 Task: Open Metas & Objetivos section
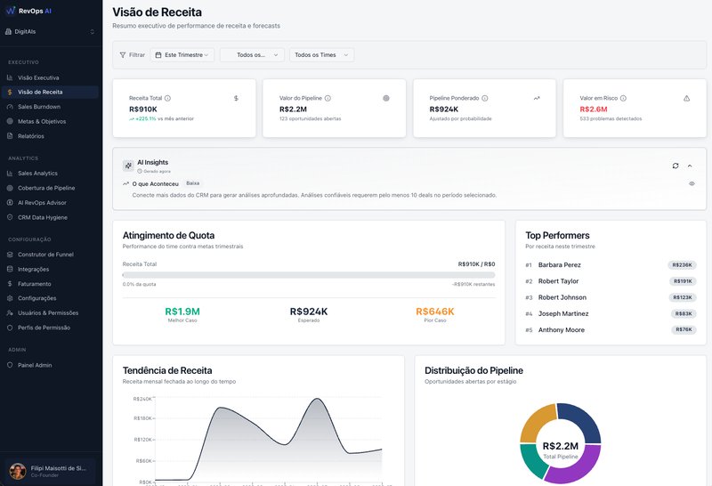[x=51, y=121]
